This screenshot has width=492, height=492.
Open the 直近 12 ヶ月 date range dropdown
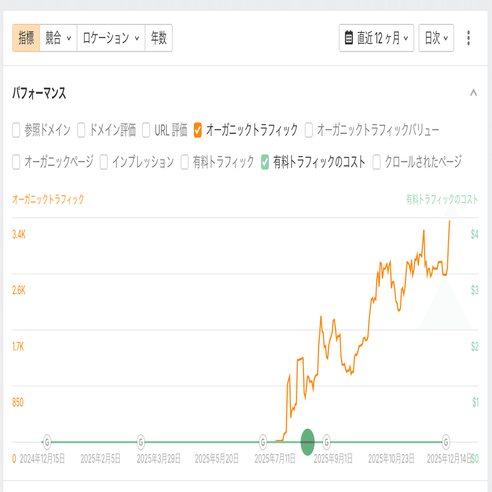[x=377, y=38]
